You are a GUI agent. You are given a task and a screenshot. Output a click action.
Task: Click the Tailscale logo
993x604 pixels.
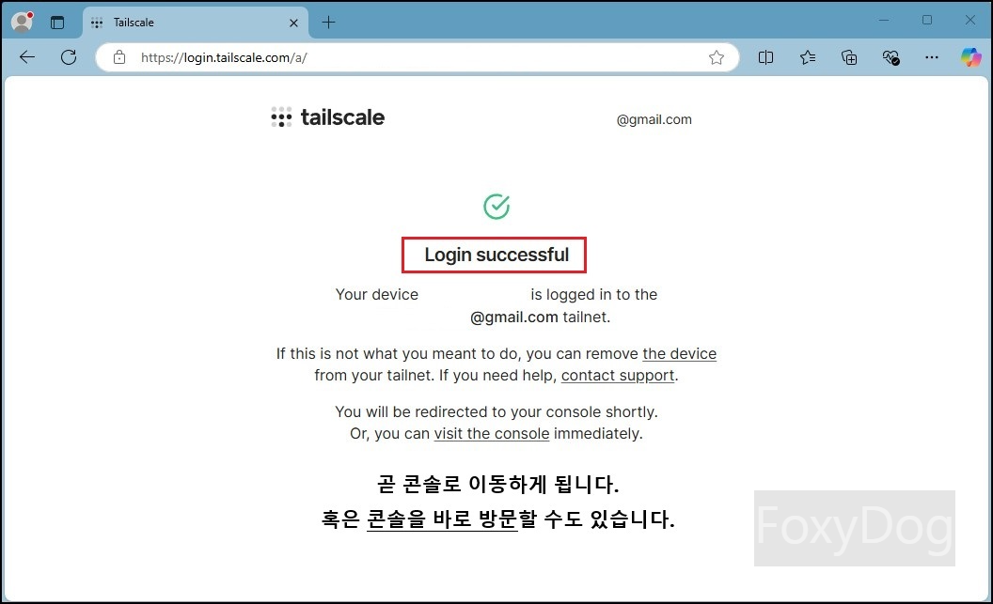(x=327, y=117)
